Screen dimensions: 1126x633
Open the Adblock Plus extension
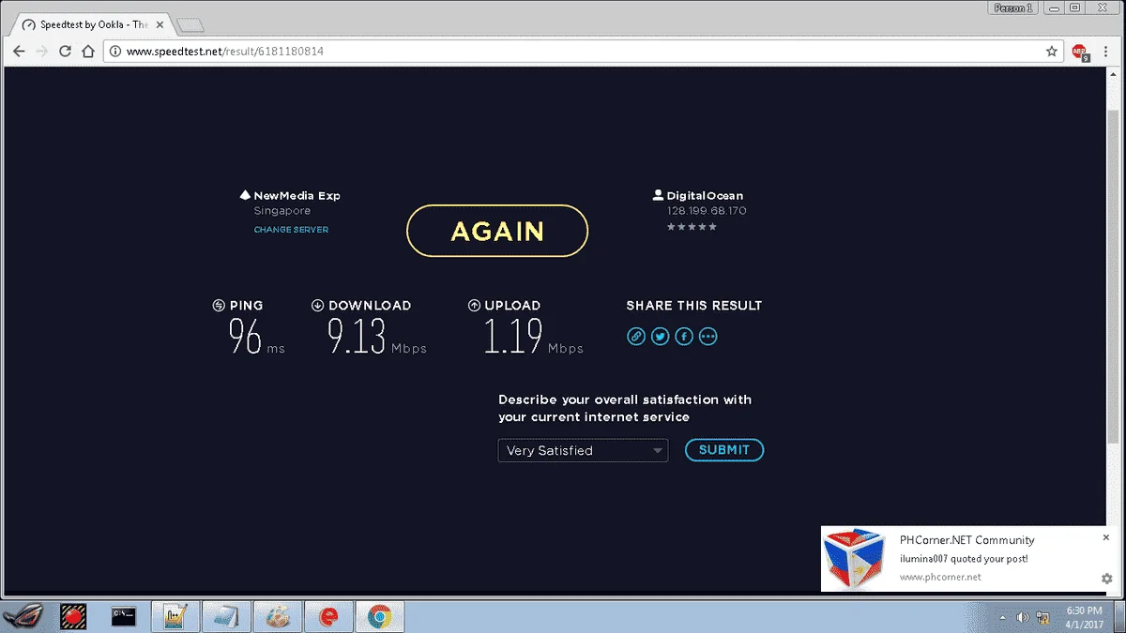(1080, 52)
